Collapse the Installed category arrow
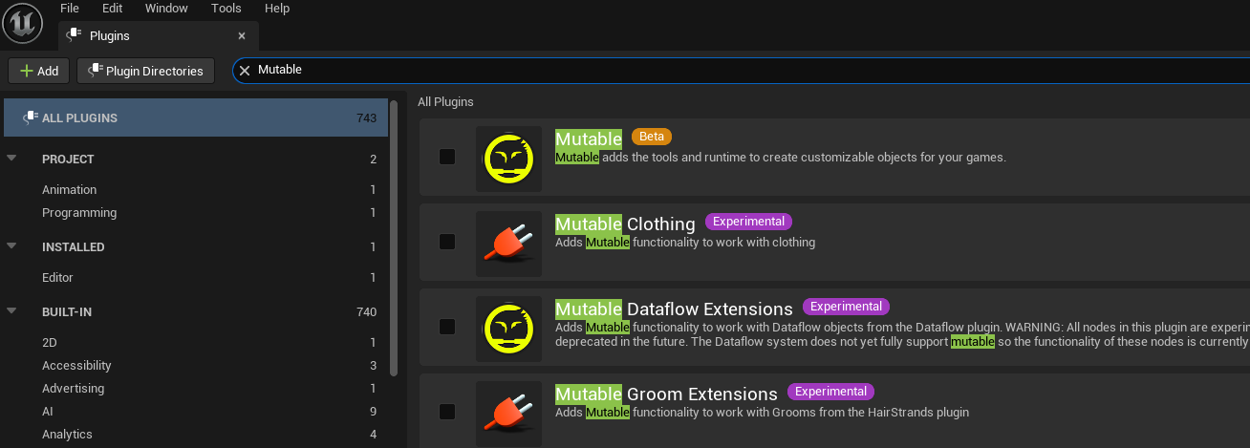 [11, 246]
